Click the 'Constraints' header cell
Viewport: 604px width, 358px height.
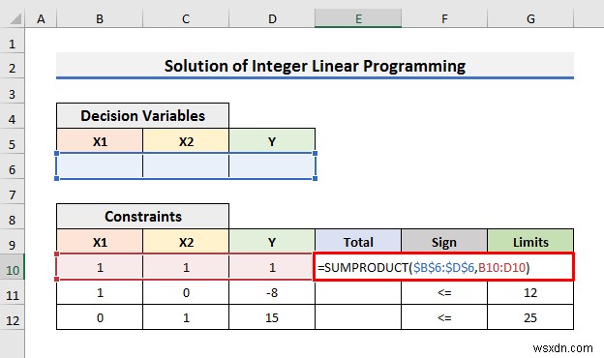click(x=143, y=217)
